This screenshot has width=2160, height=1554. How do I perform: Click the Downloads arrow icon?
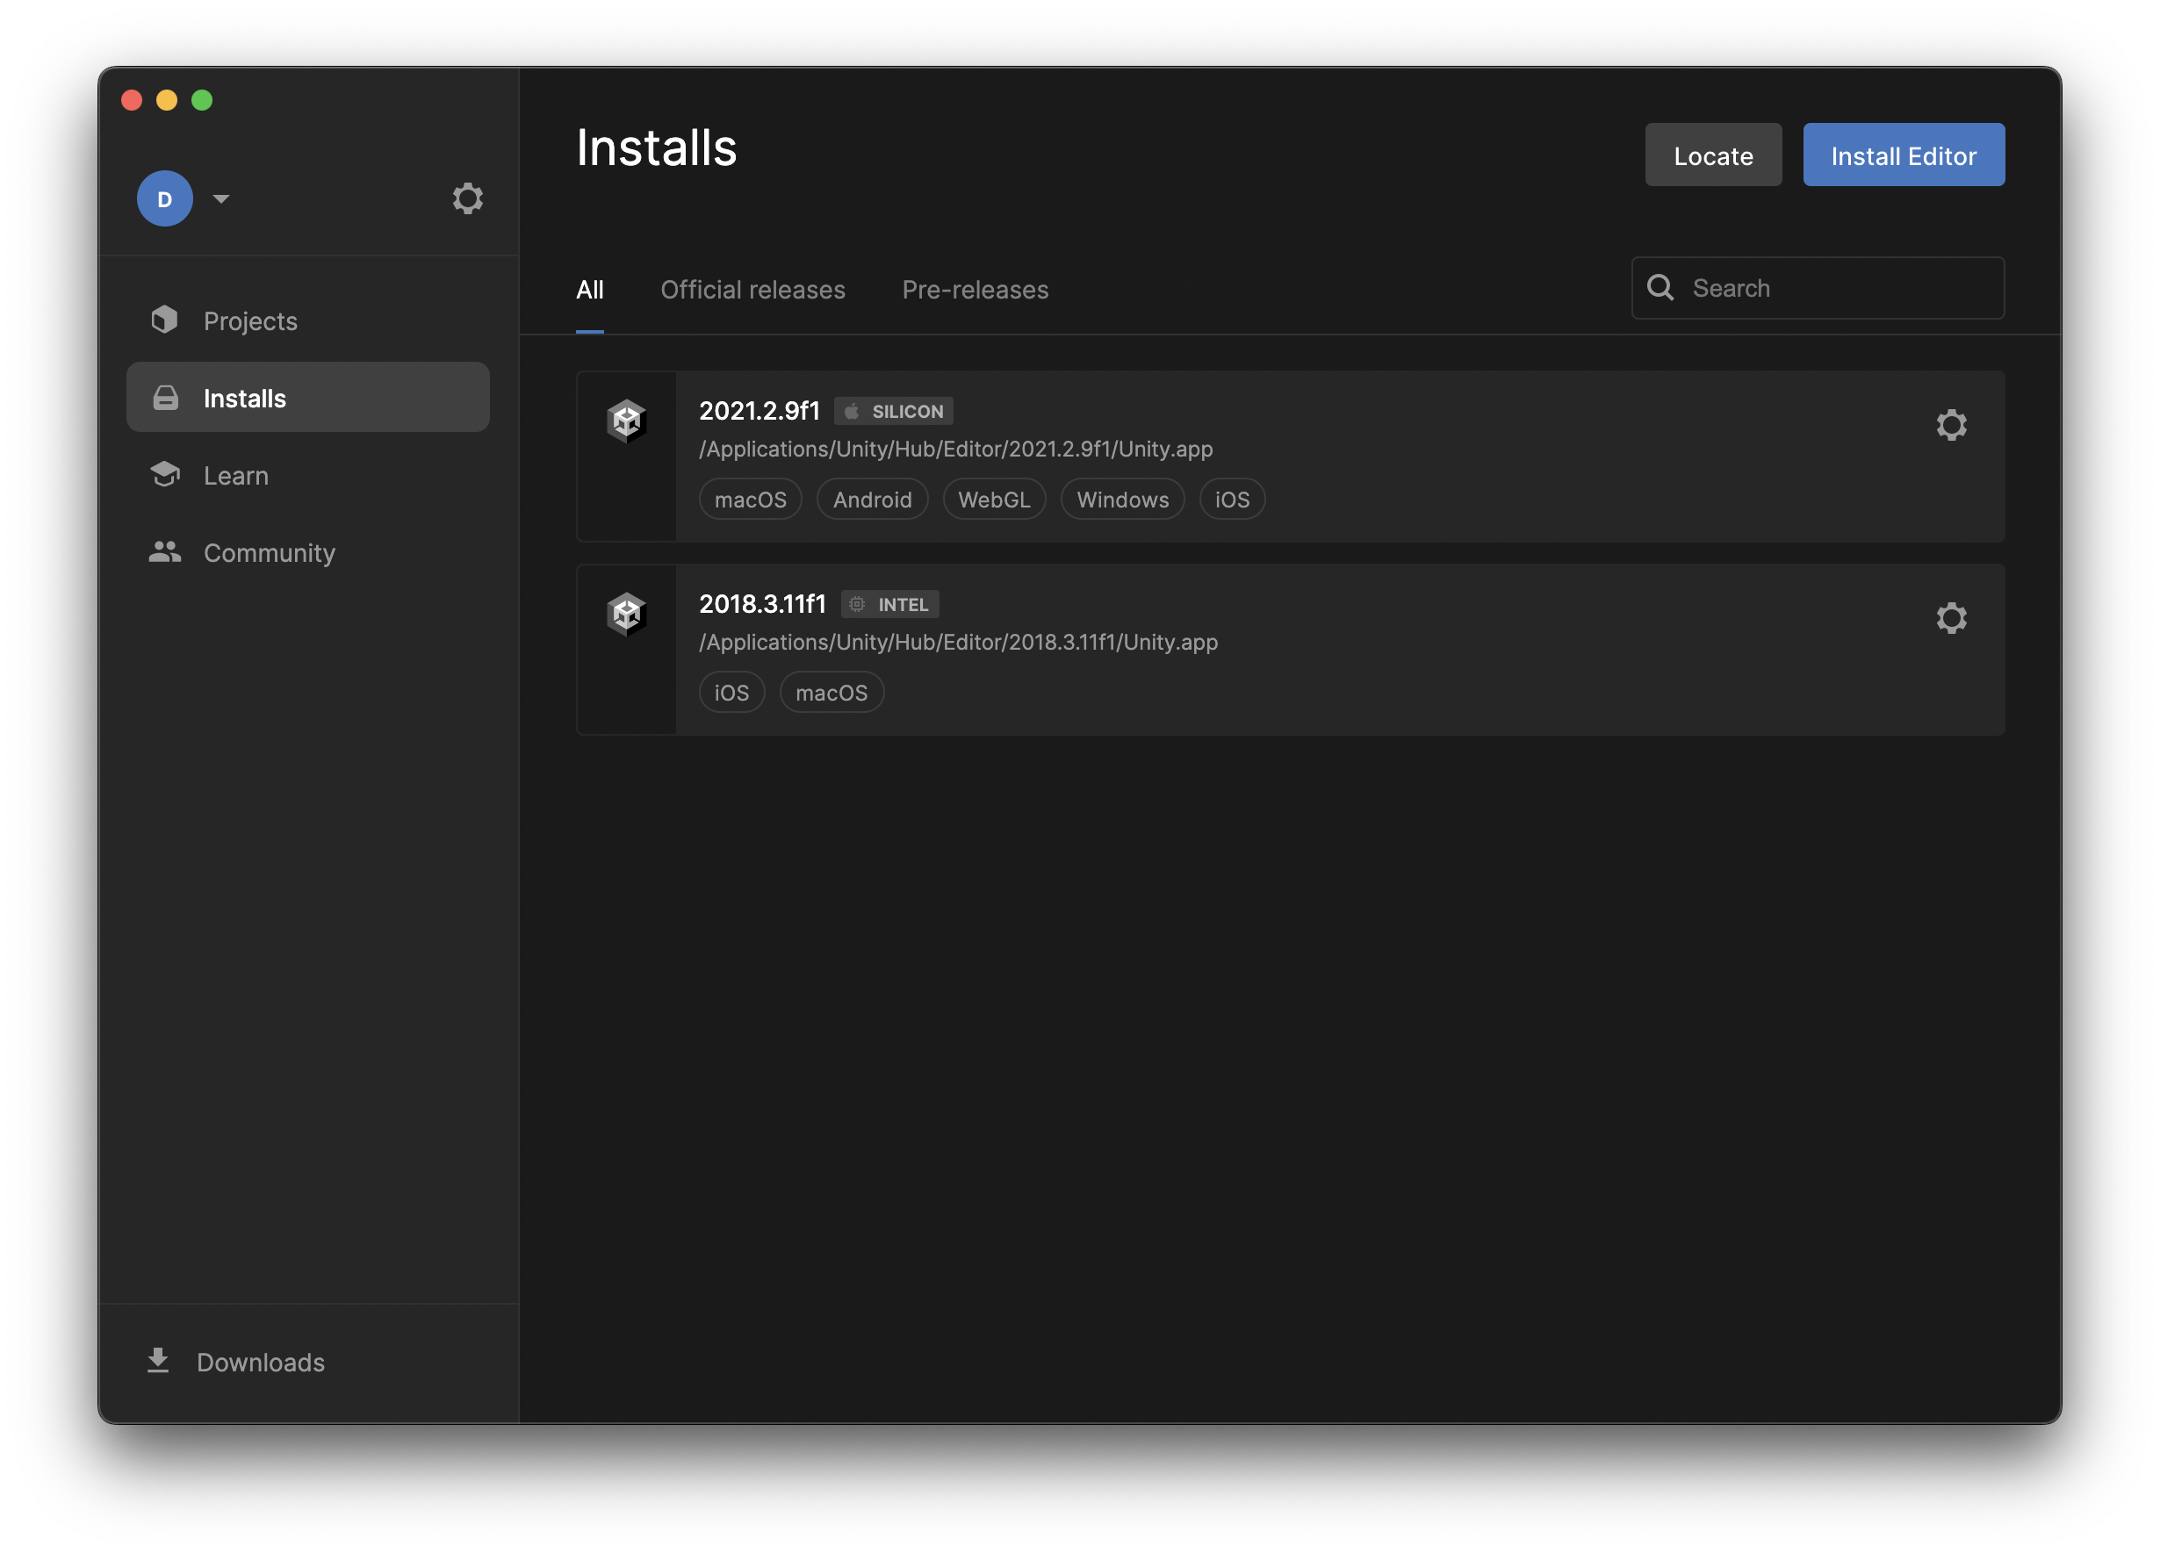pos(158,1361)
